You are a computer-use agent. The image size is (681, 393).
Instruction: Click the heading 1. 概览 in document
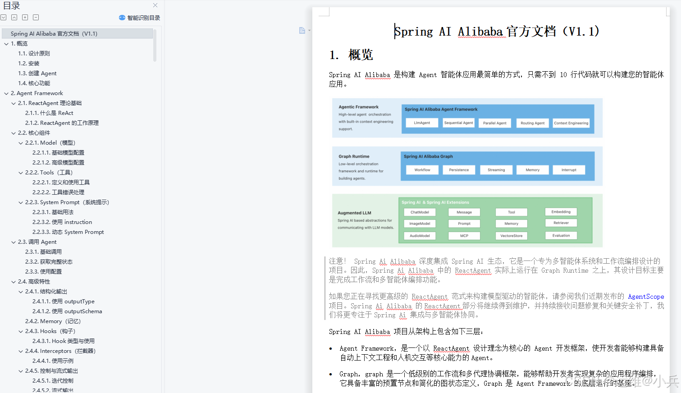click(351, 55)
